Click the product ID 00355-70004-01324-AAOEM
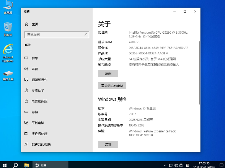225x168 pixels. click(148, 53)
